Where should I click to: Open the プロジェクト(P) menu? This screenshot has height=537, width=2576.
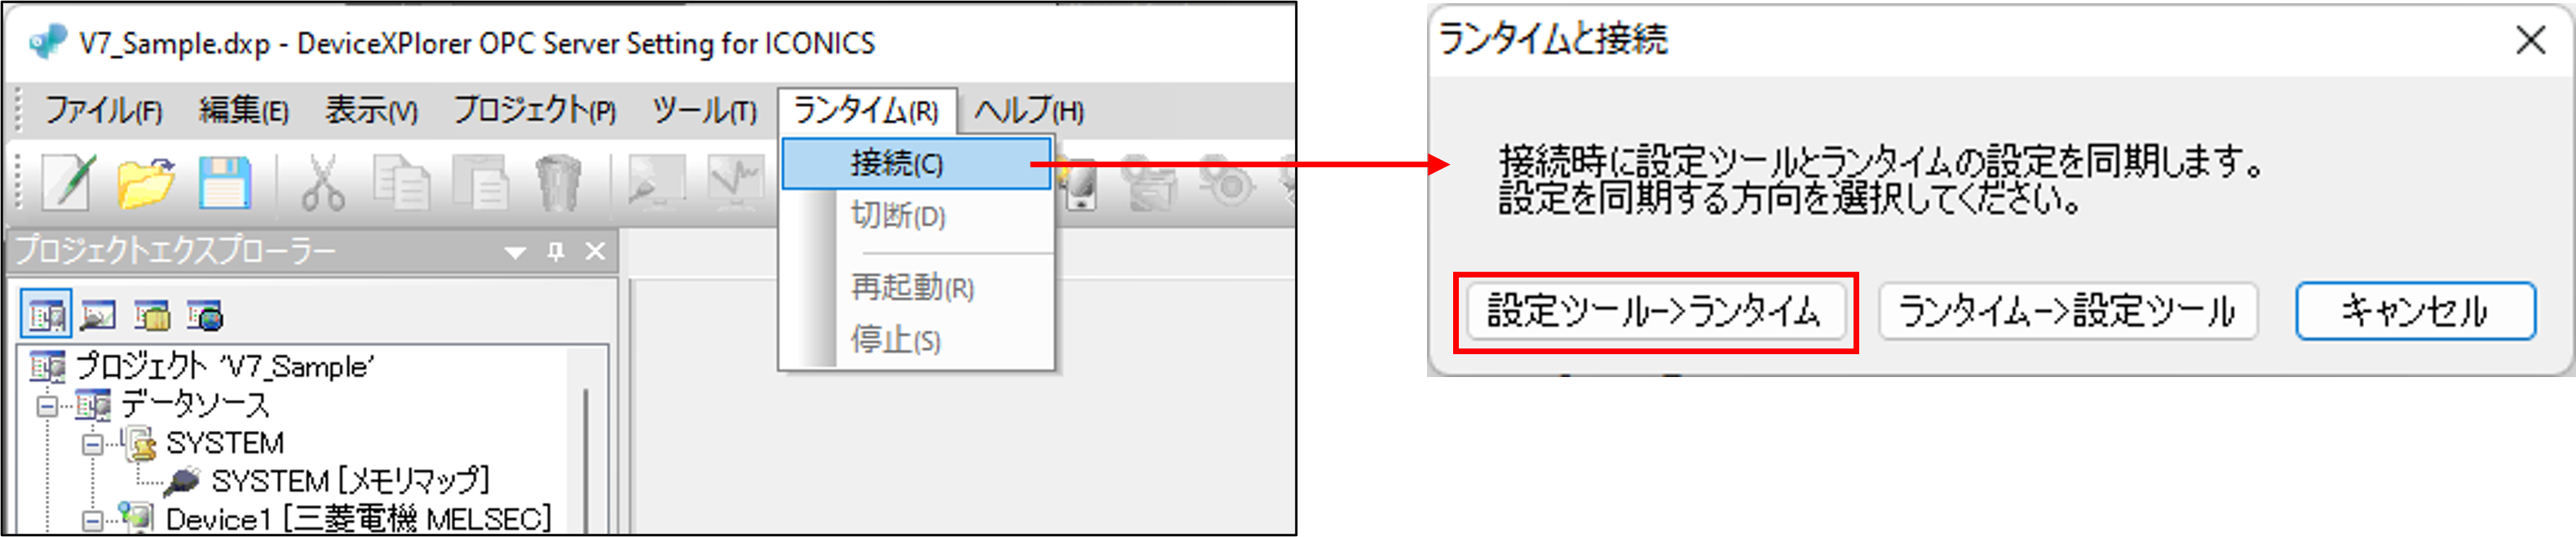[535, 110]
